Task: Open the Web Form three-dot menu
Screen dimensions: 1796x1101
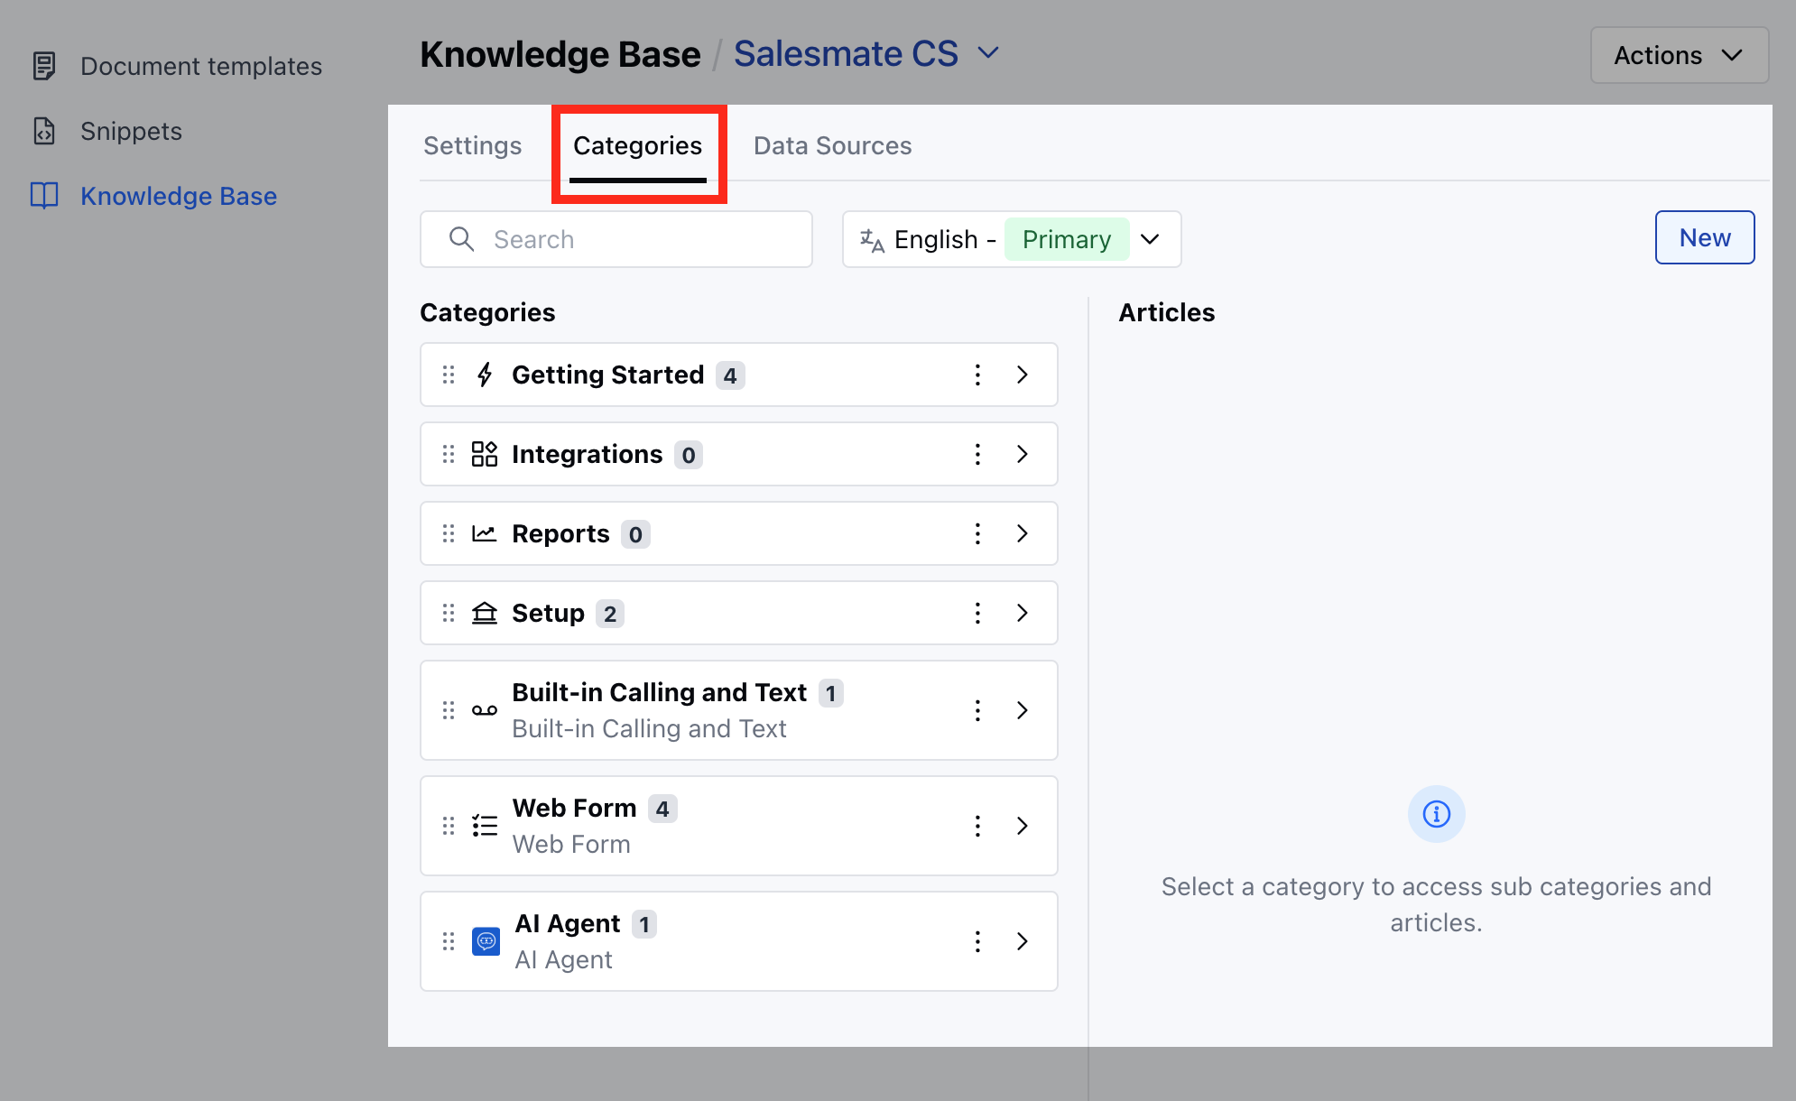Action: point(977,827)
